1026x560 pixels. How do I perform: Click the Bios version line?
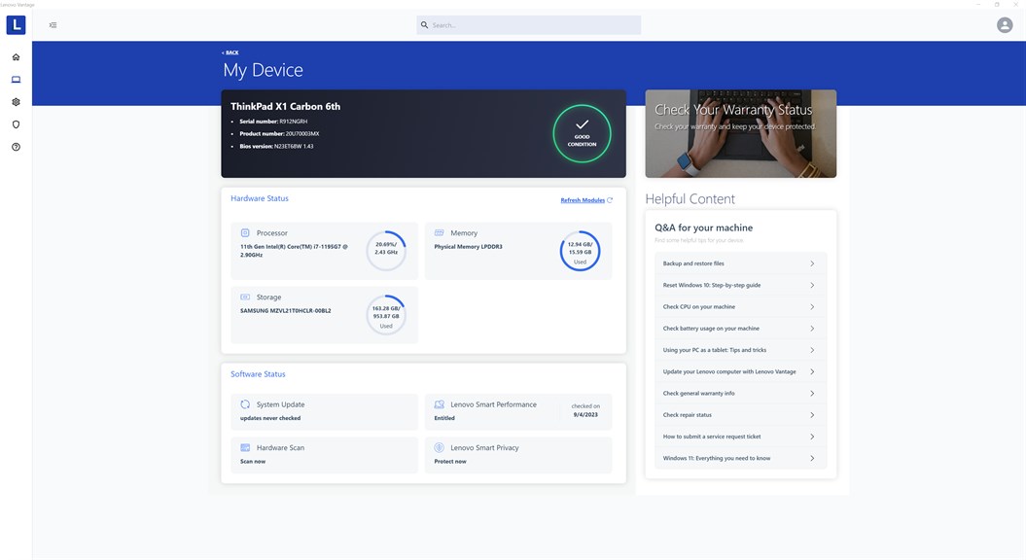coord(276,146)
